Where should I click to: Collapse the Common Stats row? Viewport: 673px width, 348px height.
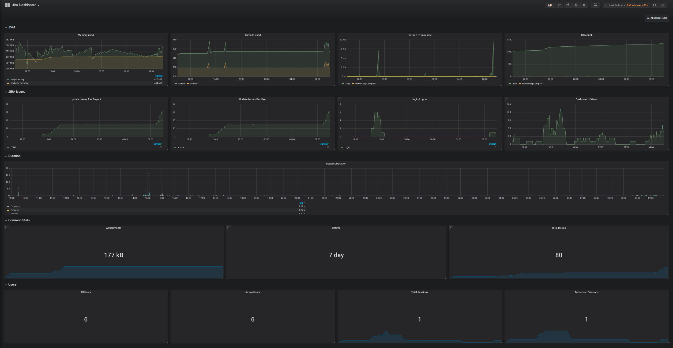[17, 220]
